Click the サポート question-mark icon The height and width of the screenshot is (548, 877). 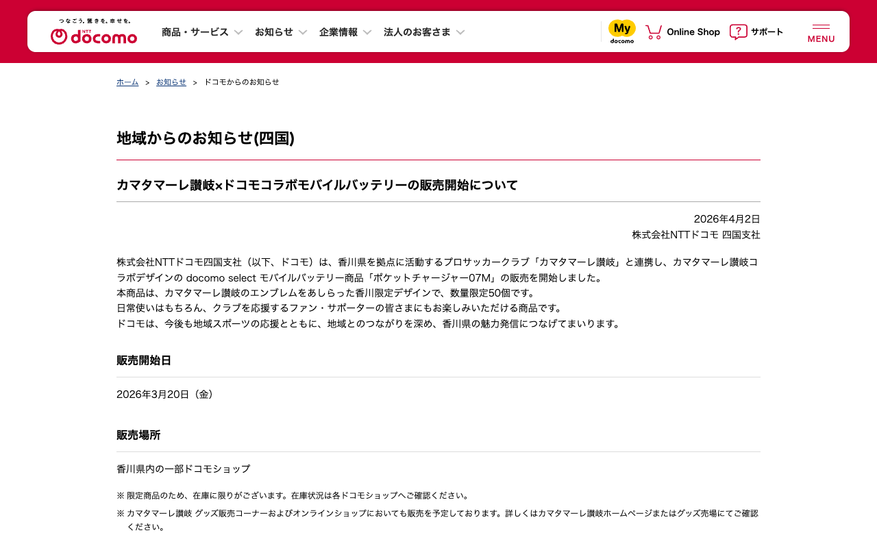point(738,32)
